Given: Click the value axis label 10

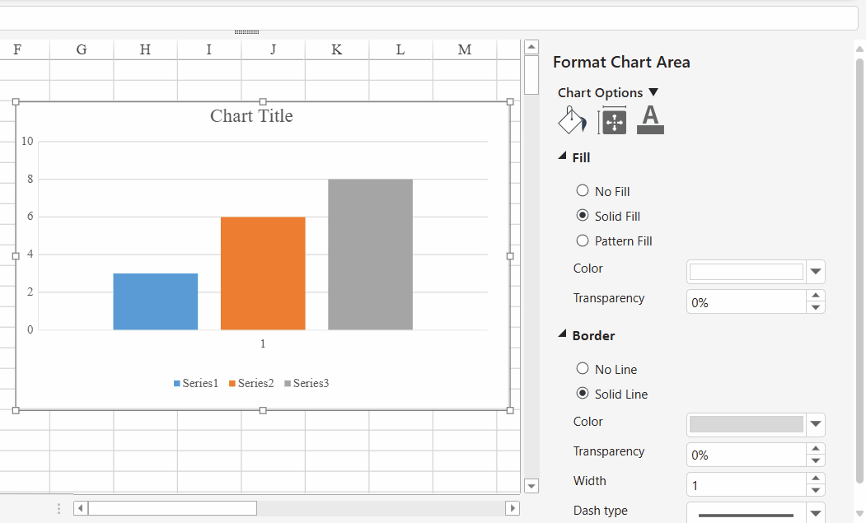Looking at the screenshot, I should (x=28, y=142).
